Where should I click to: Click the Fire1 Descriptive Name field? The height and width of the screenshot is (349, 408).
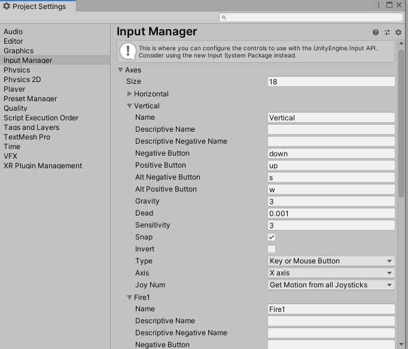[x=331, y=321]
